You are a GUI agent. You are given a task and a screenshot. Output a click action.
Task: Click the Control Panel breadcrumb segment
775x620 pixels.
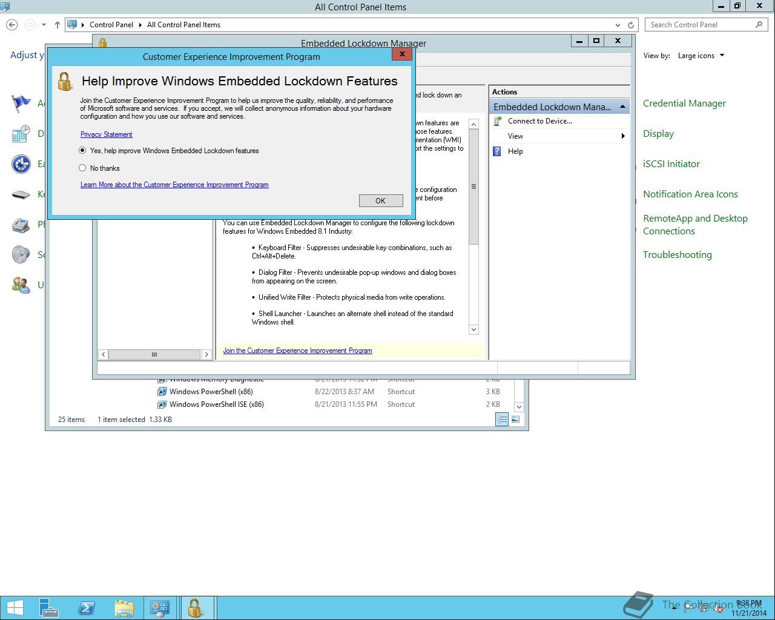[x=111, y=25]
